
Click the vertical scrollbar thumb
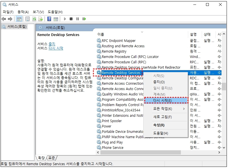(x=224, y=87)
